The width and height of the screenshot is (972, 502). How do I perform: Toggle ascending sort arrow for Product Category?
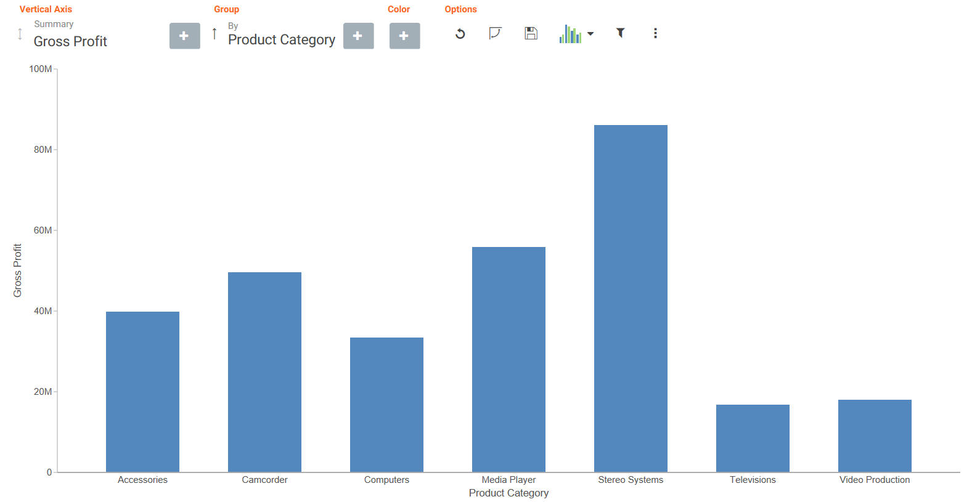(x=214, y=33)
